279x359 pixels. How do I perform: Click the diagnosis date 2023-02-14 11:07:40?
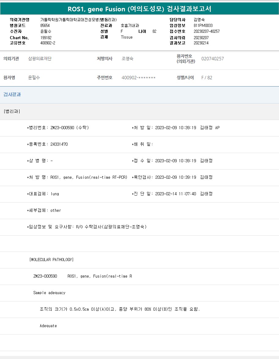pos(176,194)
